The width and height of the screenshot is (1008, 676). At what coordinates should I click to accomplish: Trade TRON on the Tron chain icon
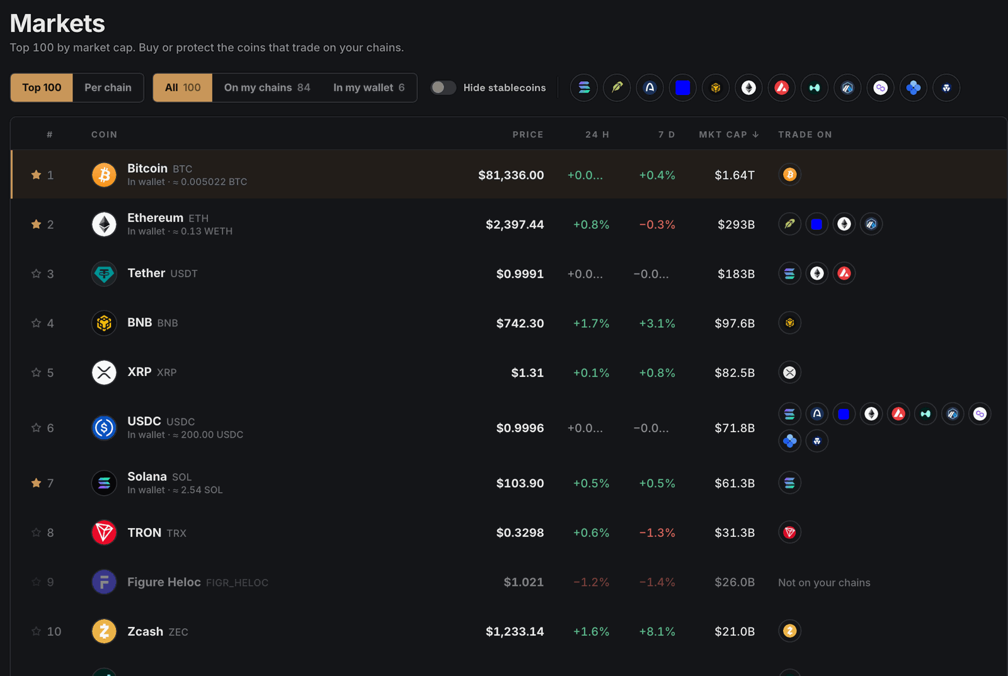[x=790, y=532]
